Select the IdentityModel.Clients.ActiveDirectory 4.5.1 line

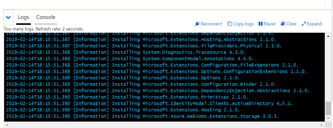(149, 103)
